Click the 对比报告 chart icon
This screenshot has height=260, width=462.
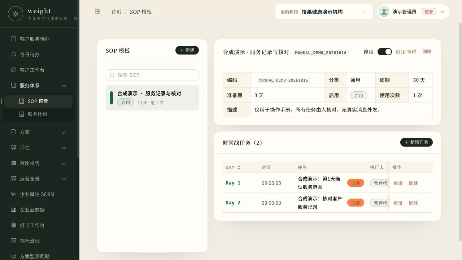(x=14, y=163)
